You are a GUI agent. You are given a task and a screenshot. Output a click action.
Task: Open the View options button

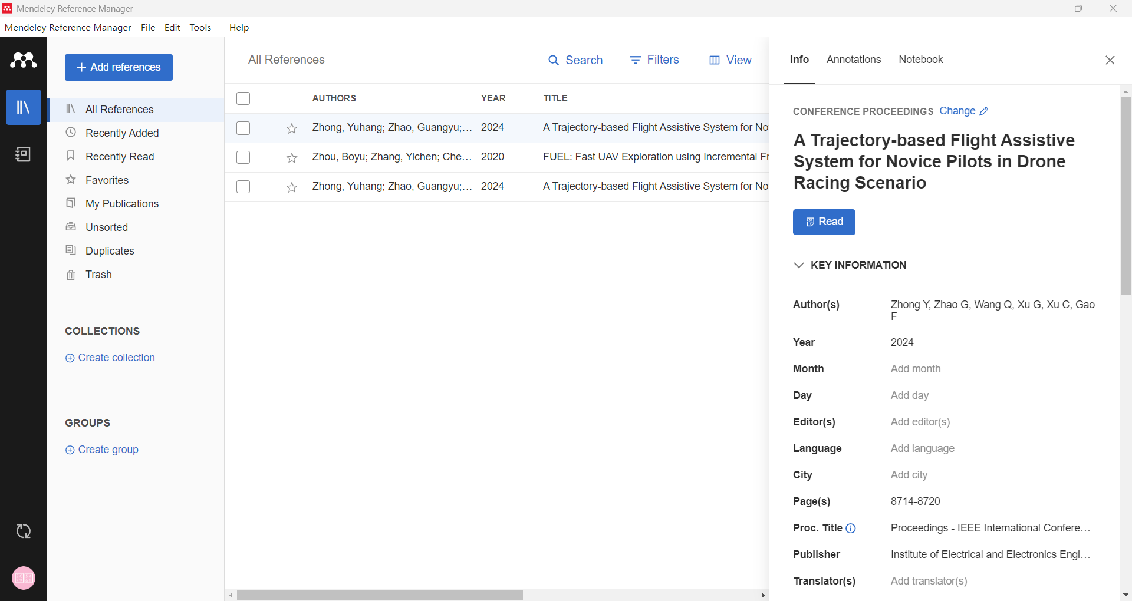[730, 60]
